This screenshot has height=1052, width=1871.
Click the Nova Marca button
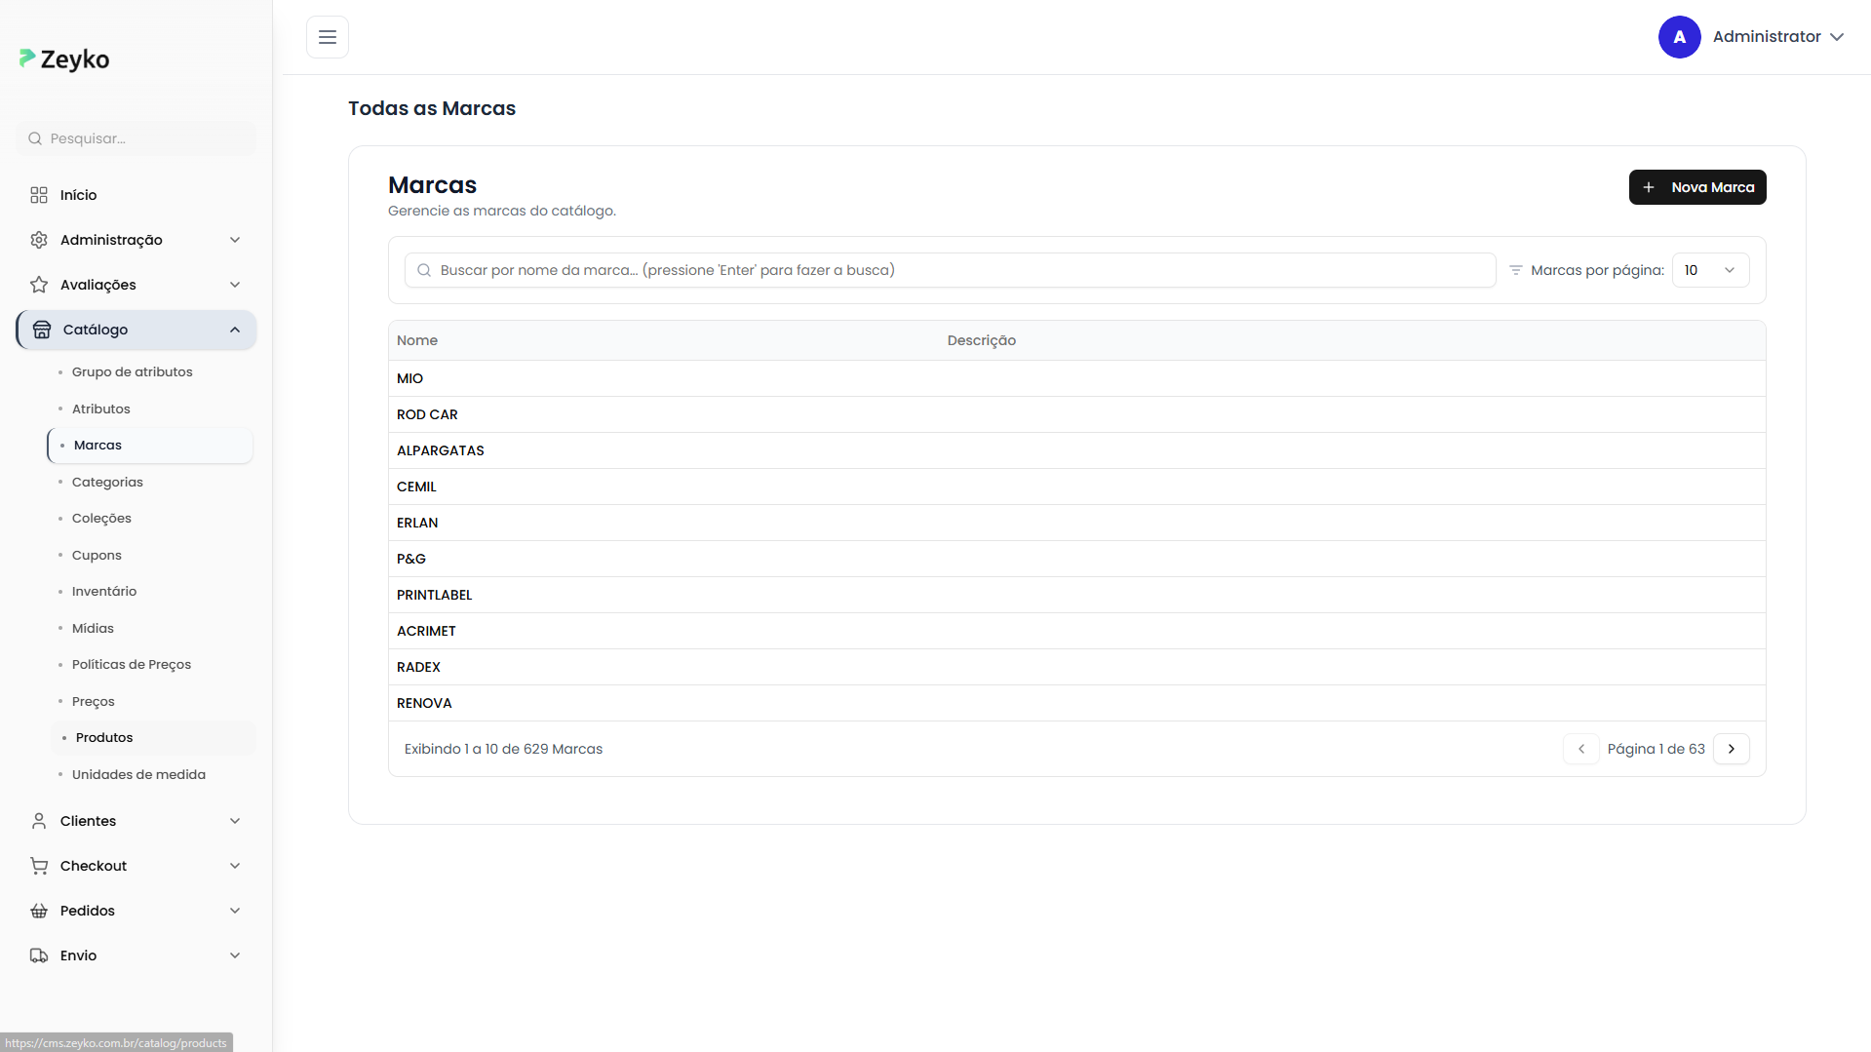click(x=1696, y=187)
